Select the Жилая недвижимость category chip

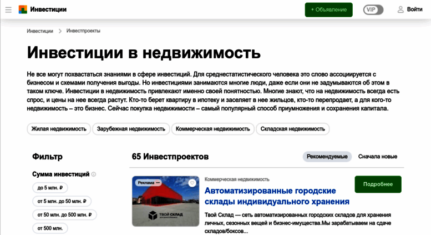(59, 129)
